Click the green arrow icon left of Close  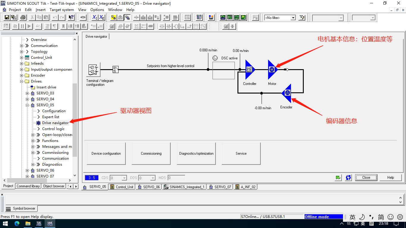point(338,178)
